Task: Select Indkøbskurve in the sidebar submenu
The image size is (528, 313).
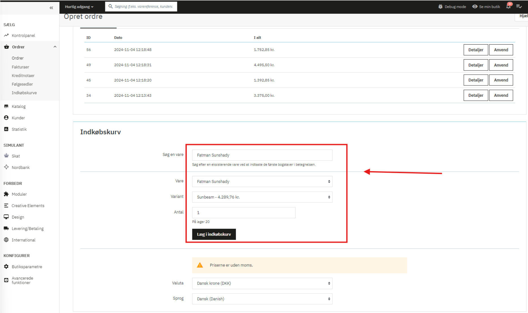Action: [24, 93]
